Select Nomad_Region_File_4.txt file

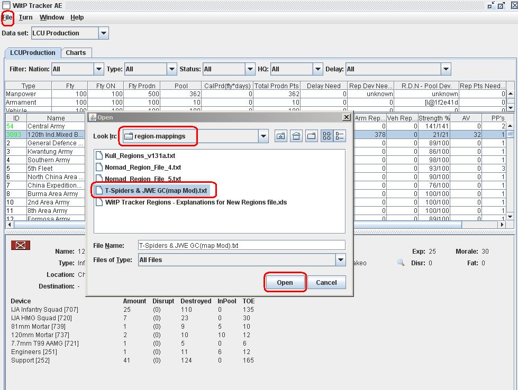coord(143,168)
